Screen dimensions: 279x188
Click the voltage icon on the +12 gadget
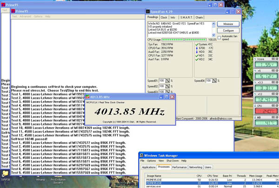click(x=255, y=94)
